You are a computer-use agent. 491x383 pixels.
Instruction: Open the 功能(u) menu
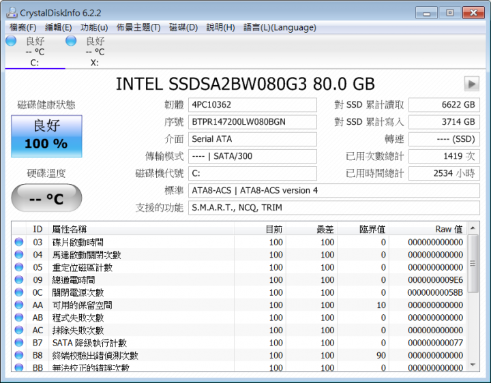[94, 27]
